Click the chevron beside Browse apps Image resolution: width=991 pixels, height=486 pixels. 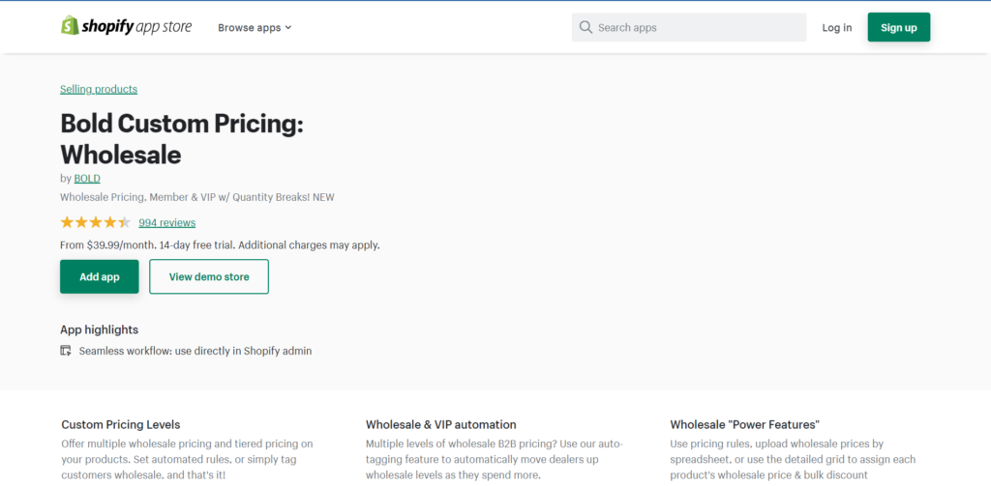pyautogui.click(x=288, y=28)
